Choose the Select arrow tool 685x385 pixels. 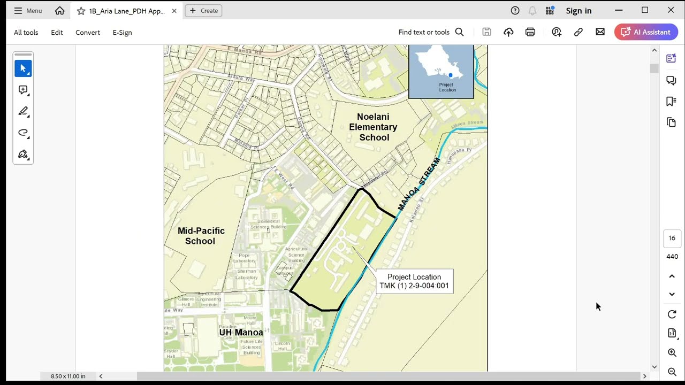[x=23, y=68]
